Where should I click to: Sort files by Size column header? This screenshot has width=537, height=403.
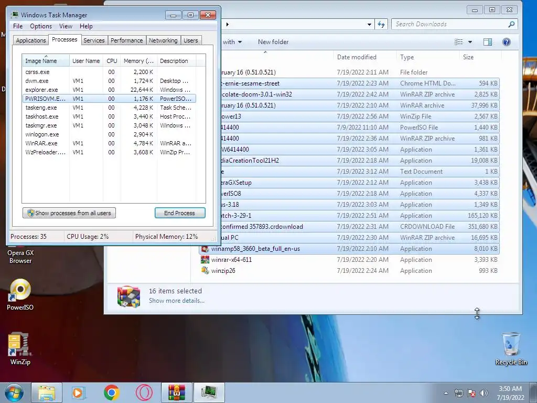point(480,57)
